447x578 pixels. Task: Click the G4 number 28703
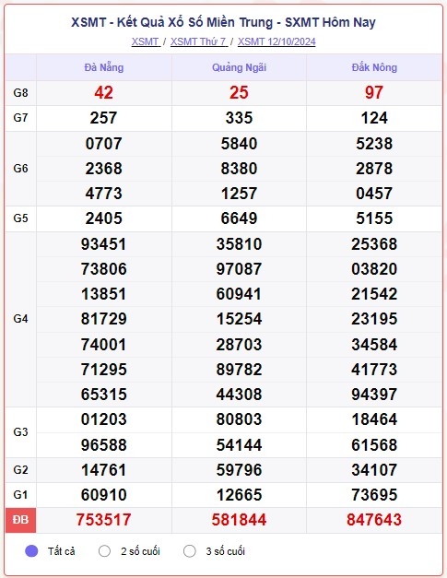pyautogui.click(x=239, y=345)
